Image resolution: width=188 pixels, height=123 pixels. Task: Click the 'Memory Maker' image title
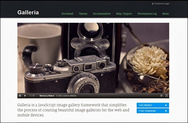coord(47,96)
